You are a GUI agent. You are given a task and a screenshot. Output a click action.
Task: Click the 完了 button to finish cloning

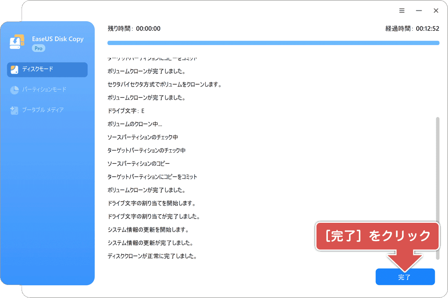pyautogui.click(x=405, y=276)
